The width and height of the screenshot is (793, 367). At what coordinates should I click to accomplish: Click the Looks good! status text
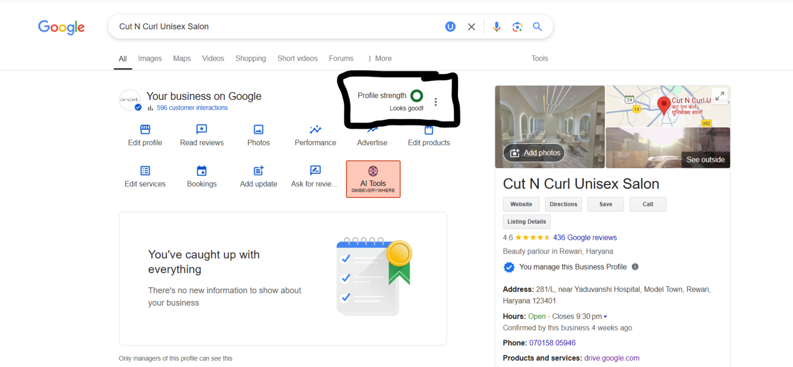pos(406,108)
